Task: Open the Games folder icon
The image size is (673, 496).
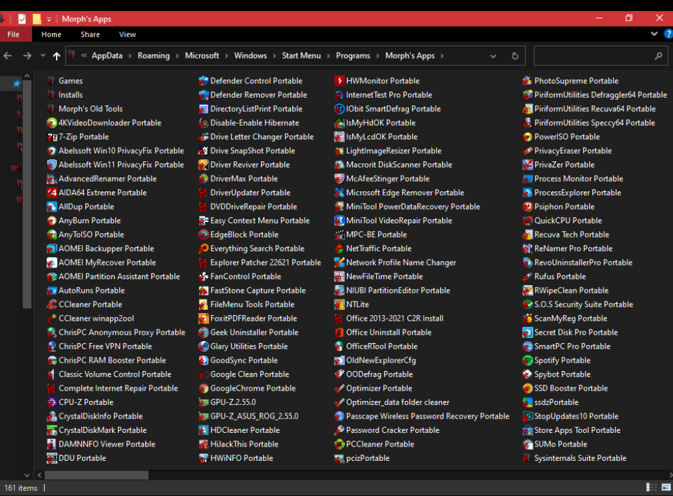Action: click(52, 81)
